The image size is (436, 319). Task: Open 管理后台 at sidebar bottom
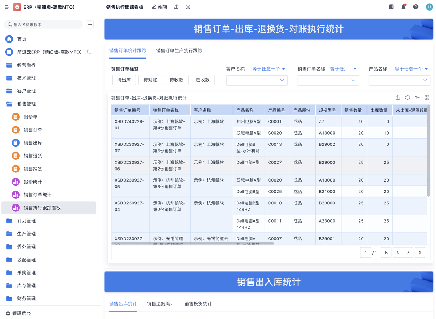pos(21,313)
